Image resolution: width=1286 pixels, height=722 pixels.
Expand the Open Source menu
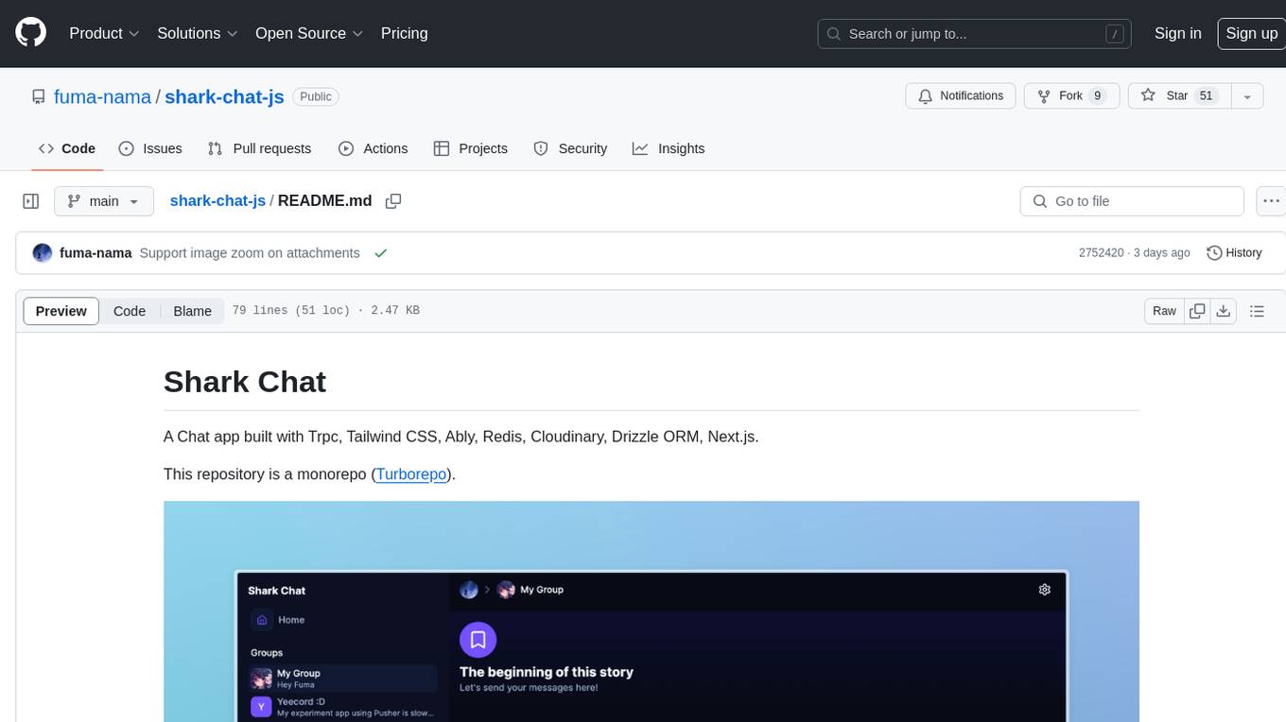tap(309, 33)
